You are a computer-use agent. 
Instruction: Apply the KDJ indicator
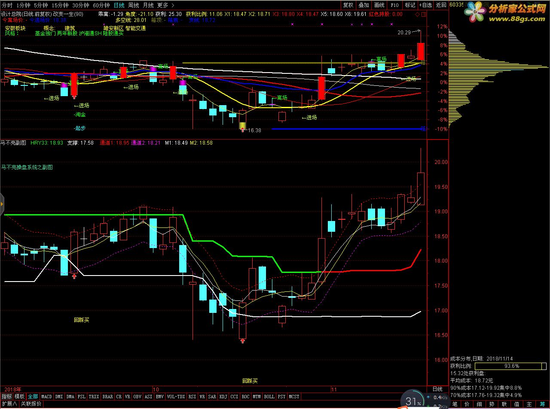(x=223, y=397)
